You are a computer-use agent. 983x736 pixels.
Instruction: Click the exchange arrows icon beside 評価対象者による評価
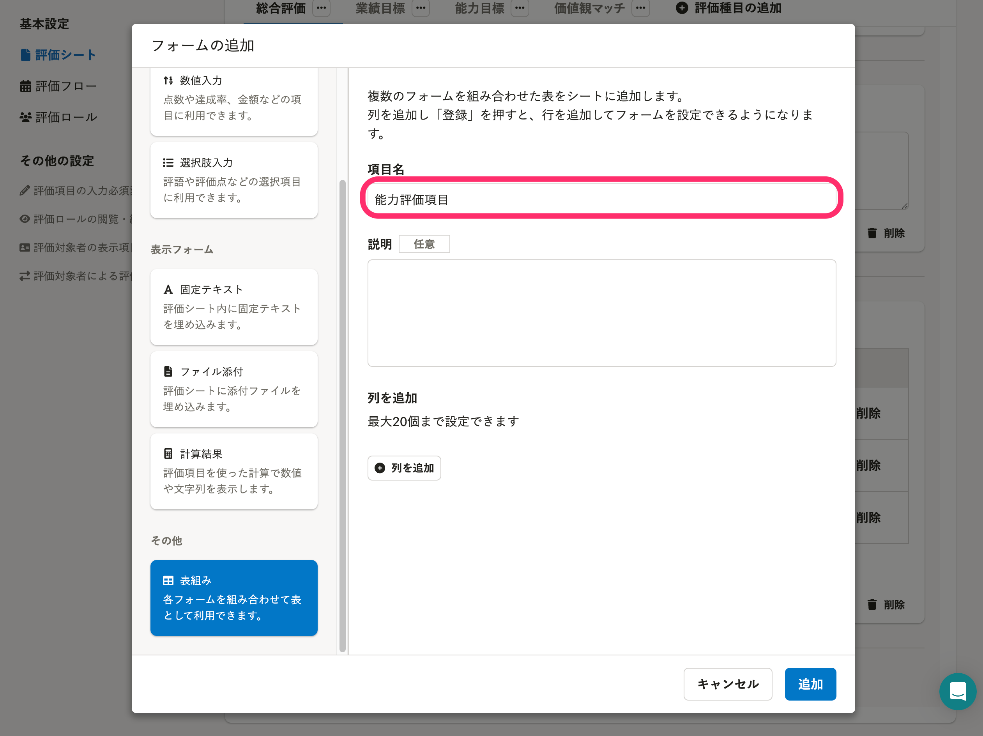[25, 276]
